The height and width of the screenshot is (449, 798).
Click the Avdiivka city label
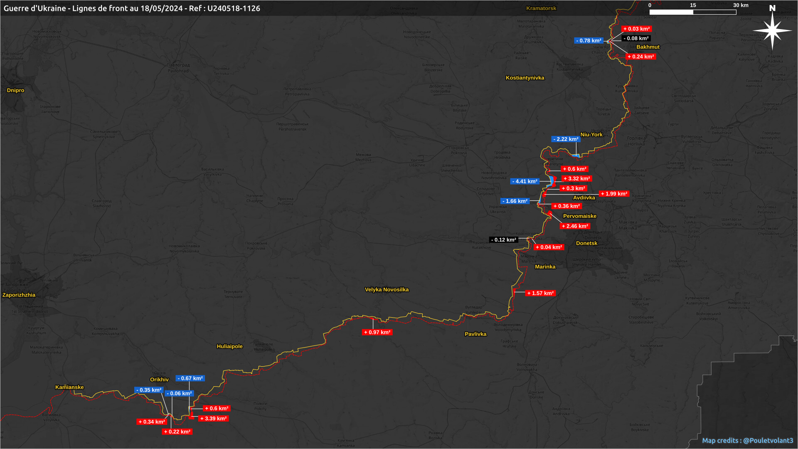(x=584, y=198)
